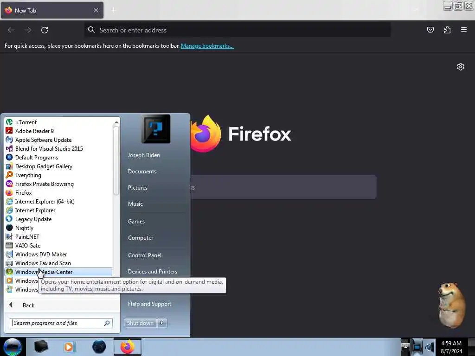Open Windows Media Center
The height and width of the screenshot is (356, 475).
coord(59,272)
